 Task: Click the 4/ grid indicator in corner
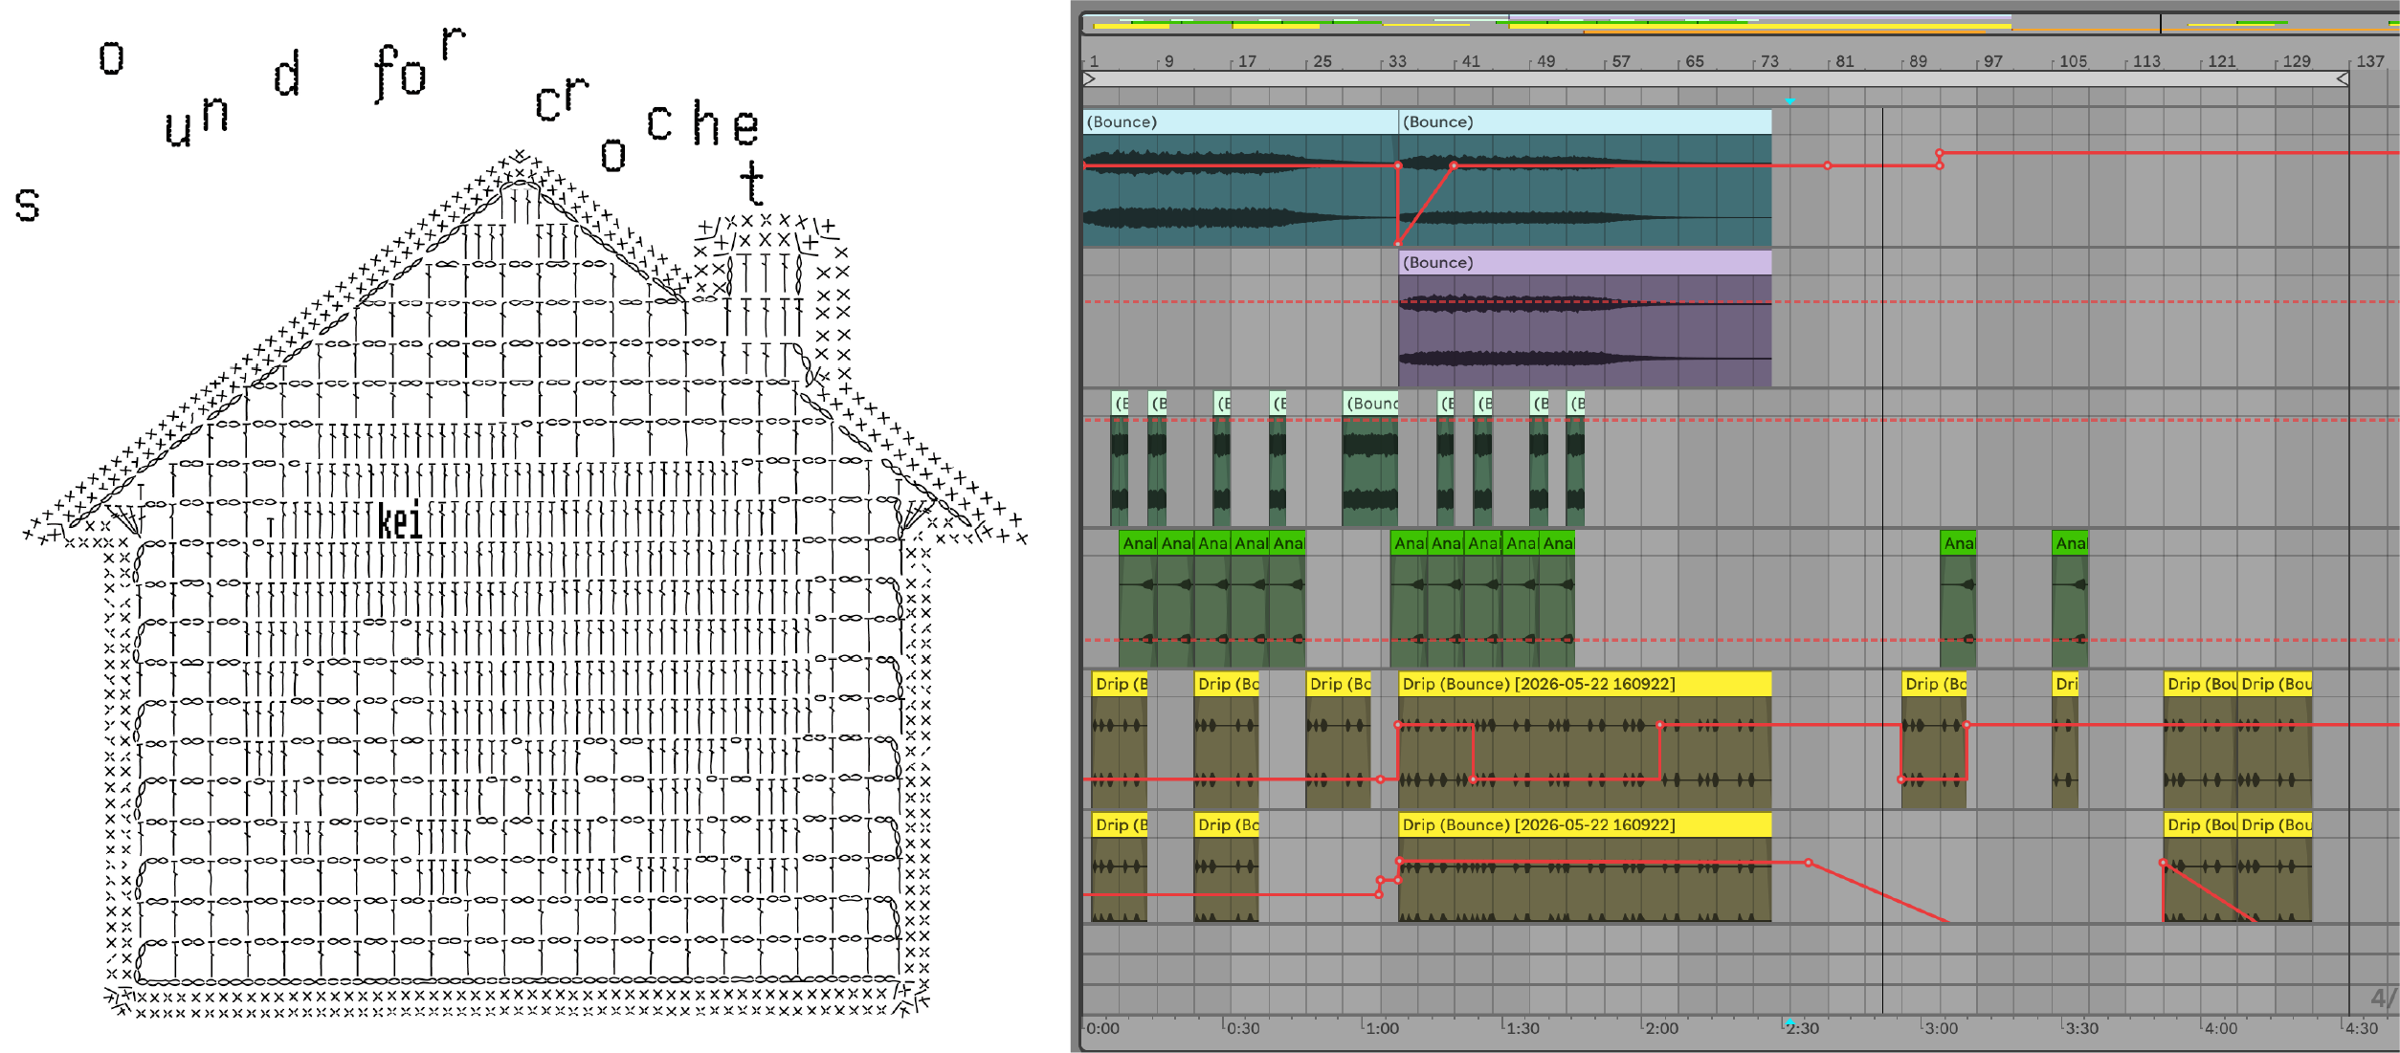click(2383, 998)
